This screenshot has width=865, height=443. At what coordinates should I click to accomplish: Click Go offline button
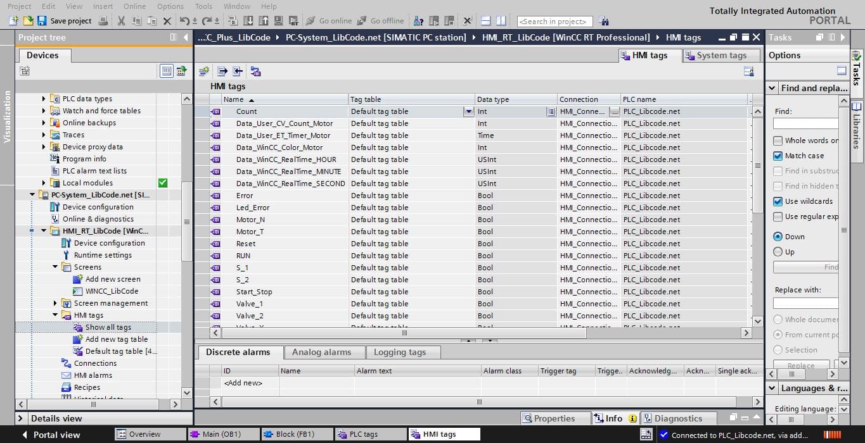[x=380, y=21]
